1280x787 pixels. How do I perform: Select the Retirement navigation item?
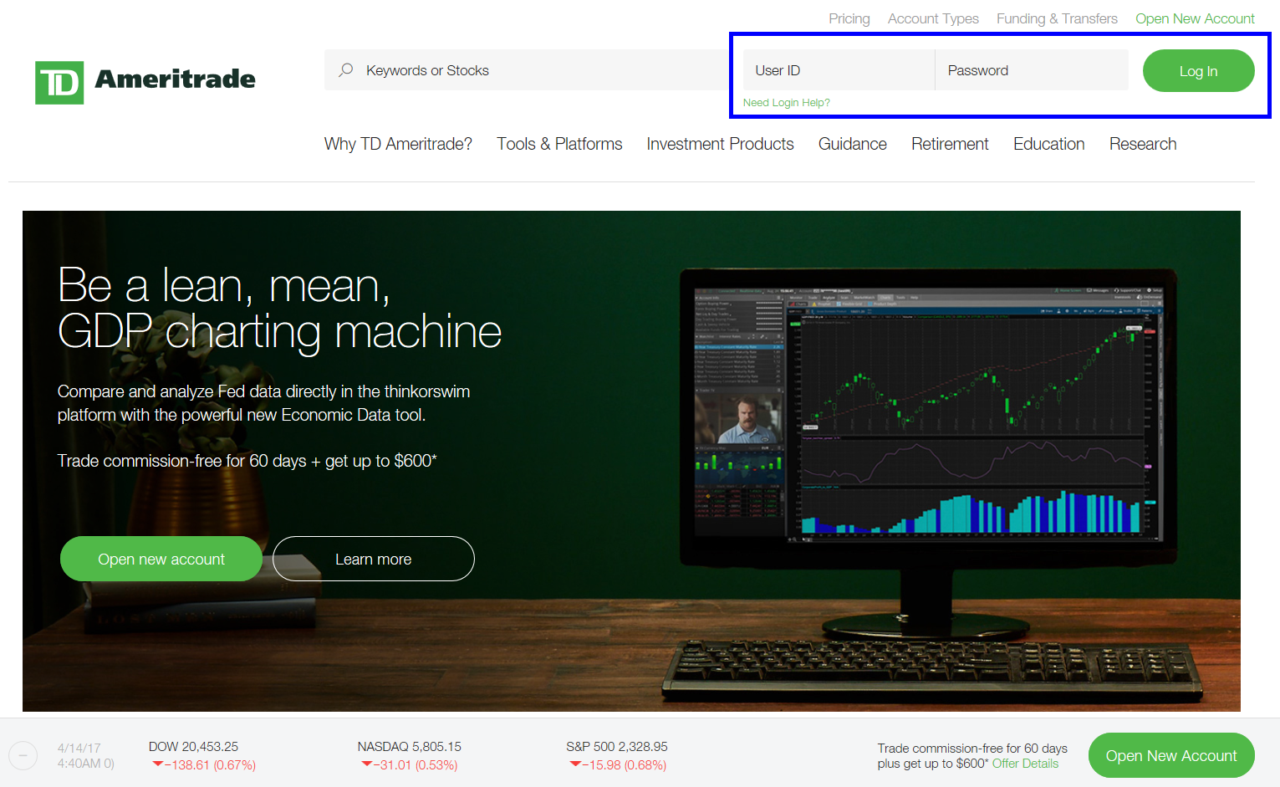[x=950, y=144]
